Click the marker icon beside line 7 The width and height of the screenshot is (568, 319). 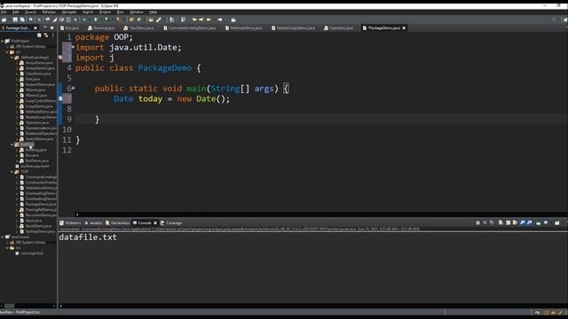(60, 98)
